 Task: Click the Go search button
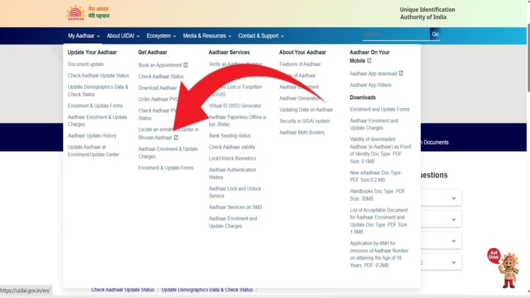[435, 34]
